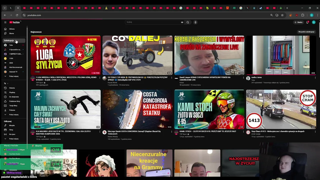Screen dimensions: 320x180
Task: Open the browser extensions puzzle icon
Action: (303, 15)
